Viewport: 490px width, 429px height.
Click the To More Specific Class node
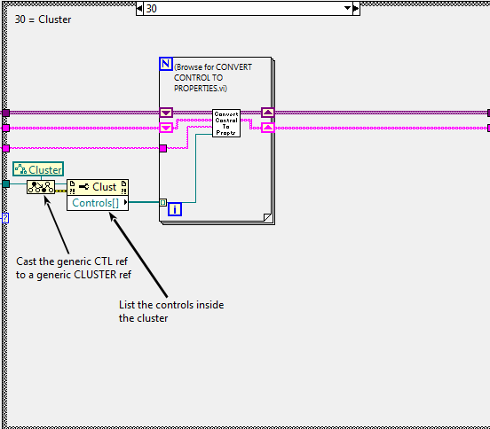click(41, 187)
